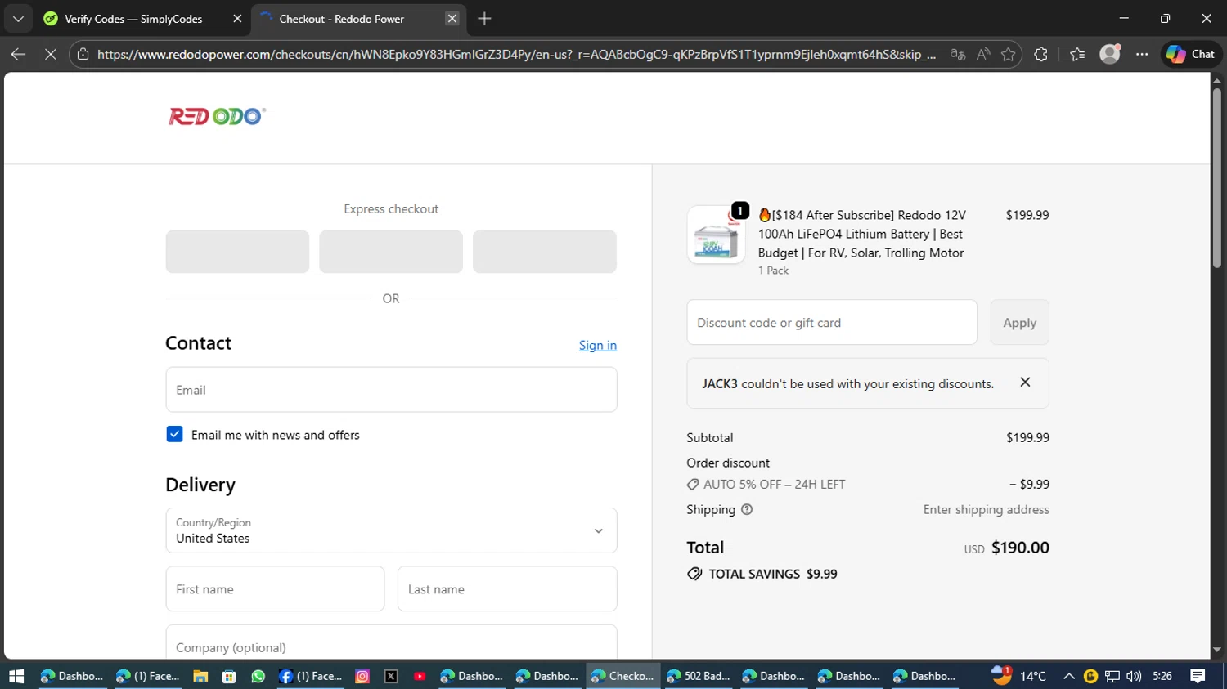Open the taskbar clock showing 5:26
Screen dimensions: 1227x689
(1162, 676)
